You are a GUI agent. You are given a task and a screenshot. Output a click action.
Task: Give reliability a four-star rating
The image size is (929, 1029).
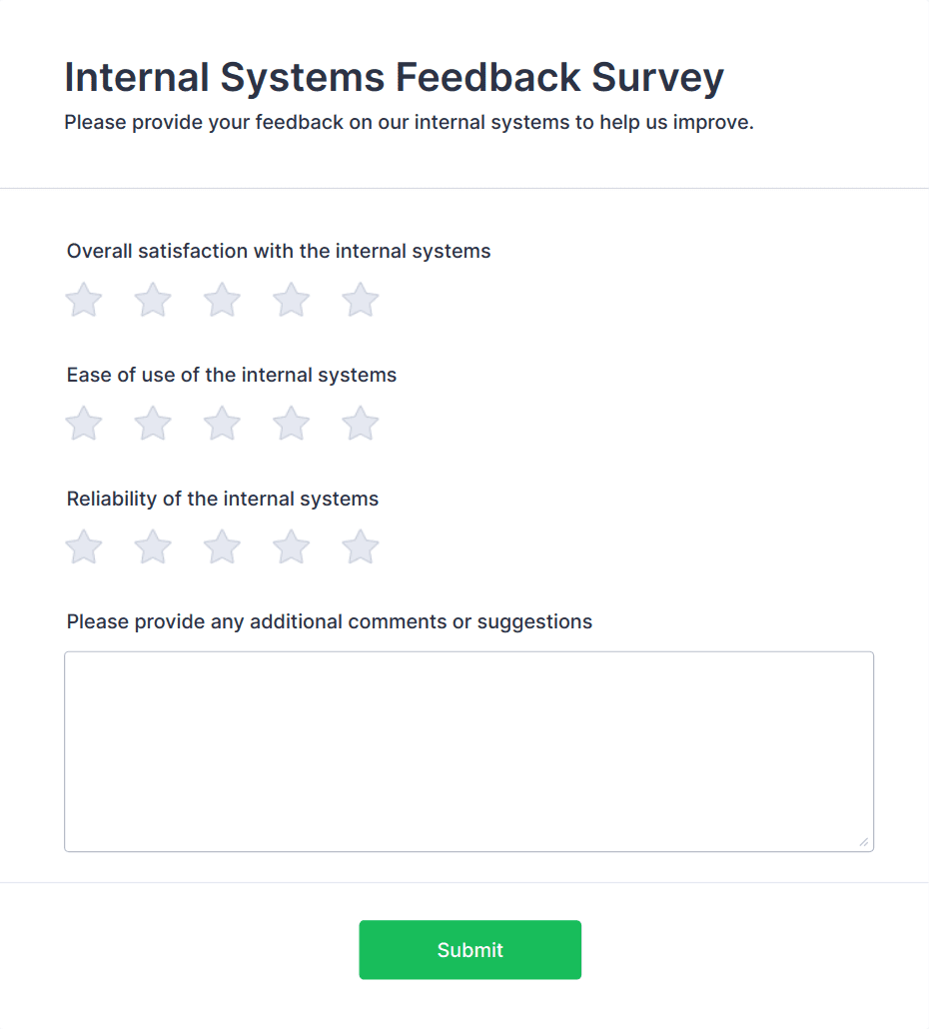(x=291, y=546)
